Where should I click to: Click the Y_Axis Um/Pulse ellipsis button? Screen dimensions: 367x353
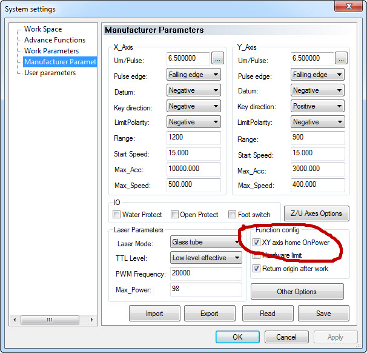(341, 59)
